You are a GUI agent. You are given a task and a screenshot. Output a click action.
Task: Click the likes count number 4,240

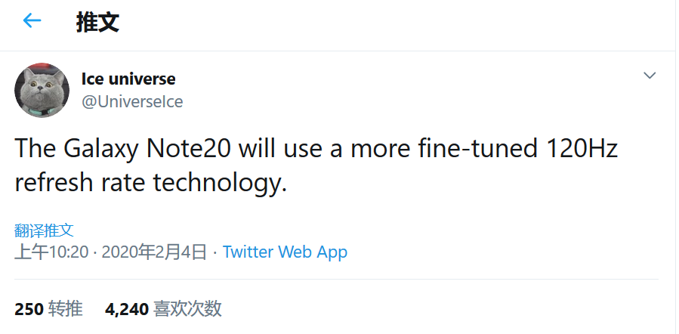(126, 308)
